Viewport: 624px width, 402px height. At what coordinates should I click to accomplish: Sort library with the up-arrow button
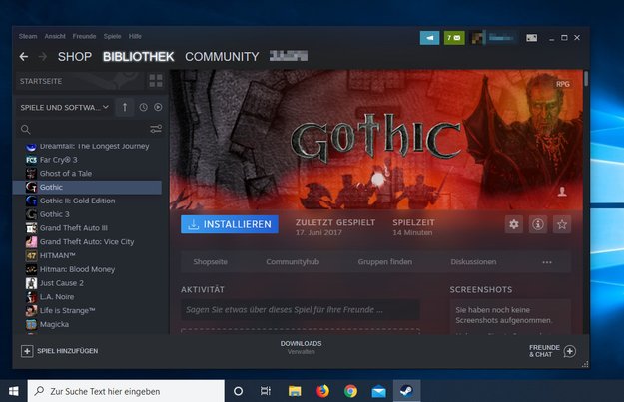click(x=125, y=107)
